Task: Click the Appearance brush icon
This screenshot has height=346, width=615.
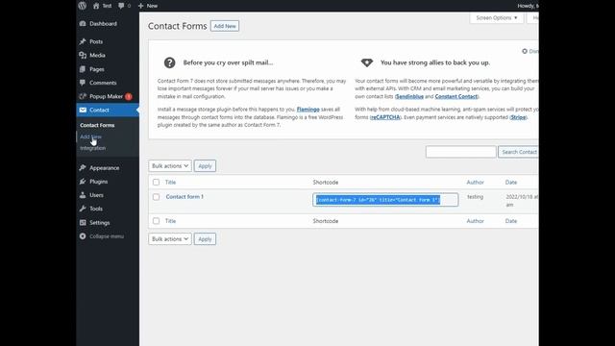Action: pyautogui.click(x=83, y=168)
